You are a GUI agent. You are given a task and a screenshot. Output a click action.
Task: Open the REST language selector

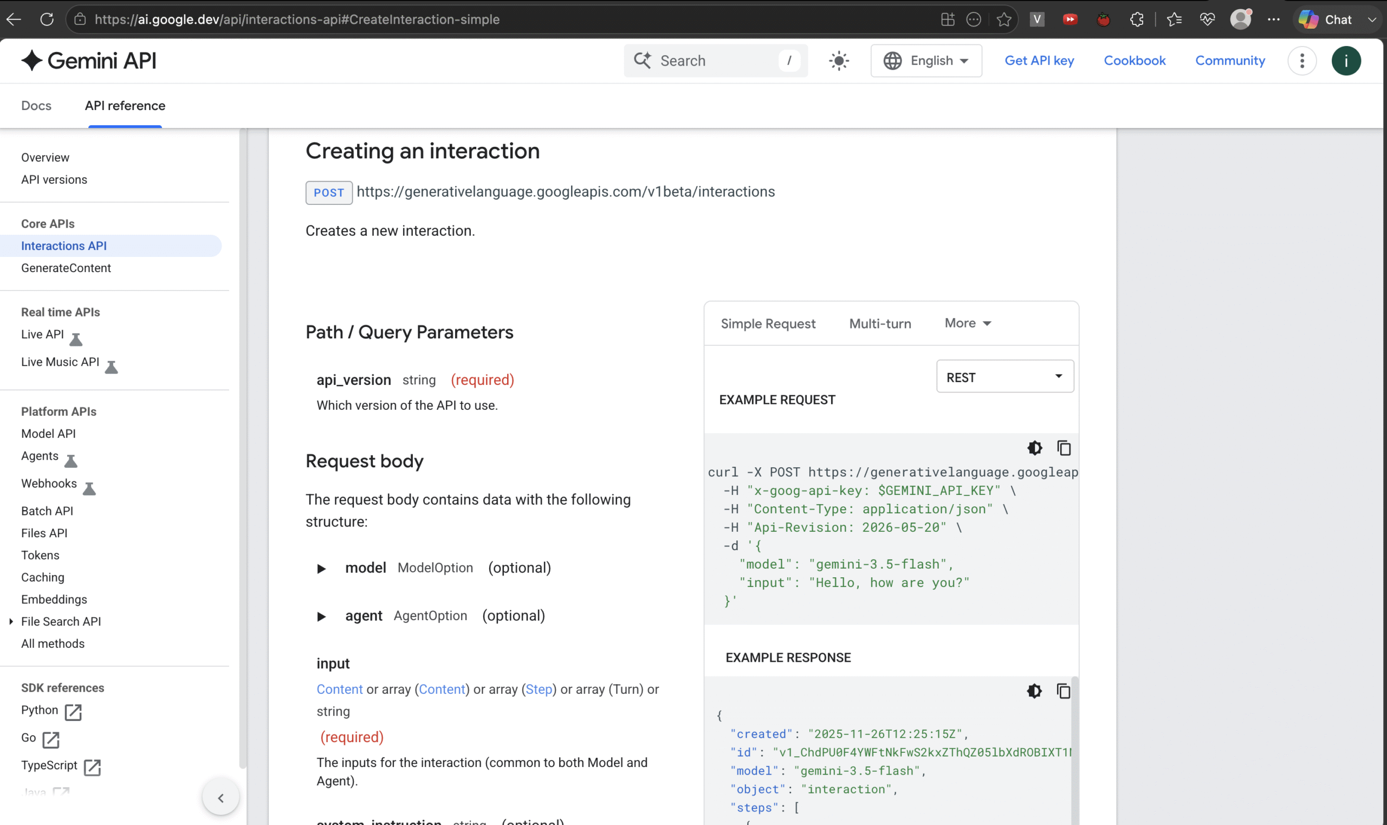tap(1004, 376)
